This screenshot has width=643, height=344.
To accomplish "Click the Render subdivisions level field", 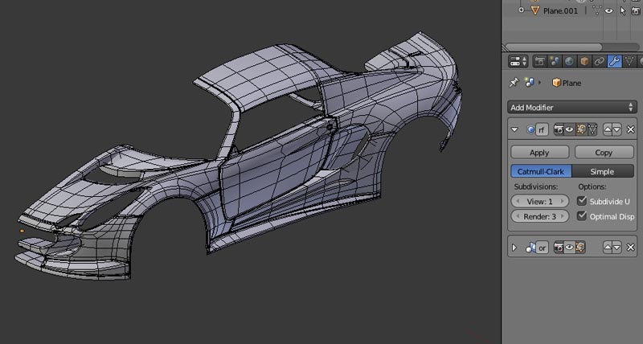I will tap(540, 216).
